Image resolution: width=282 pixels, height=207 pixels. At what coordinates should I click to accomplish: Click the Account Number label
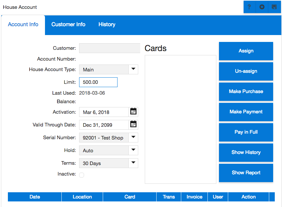coord(56,59)
